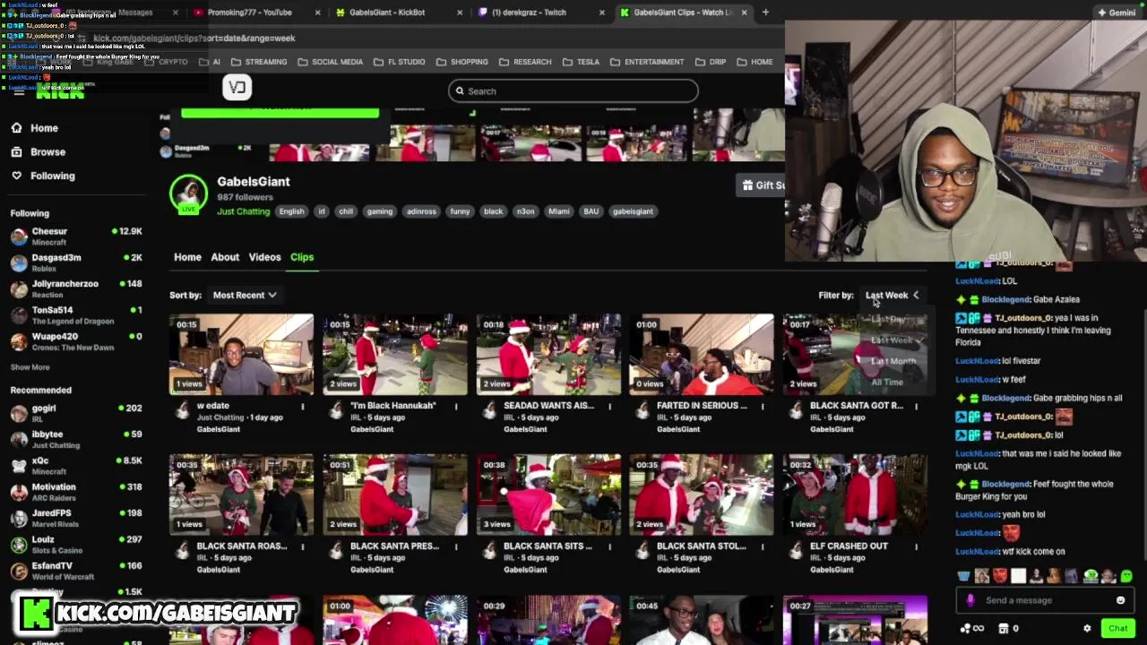Open options menu for 'I'm Black Hannukah' clip
1147x645 pixels.
[455, 406]
